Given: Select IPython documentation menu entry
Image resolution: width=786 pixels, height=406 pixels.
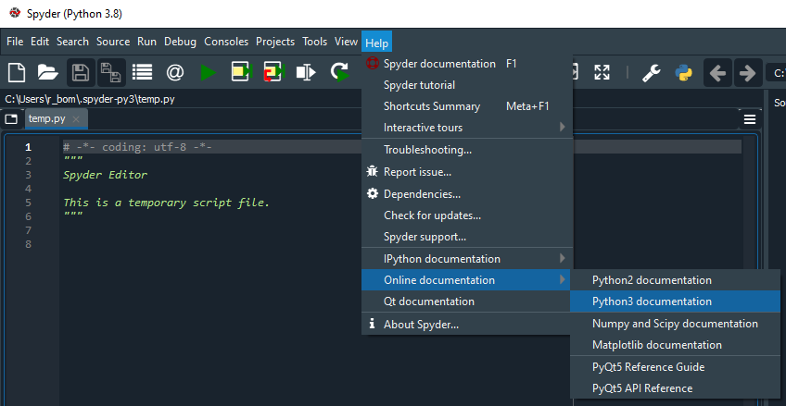Looking at the screenshot, I should coord(467,259).
